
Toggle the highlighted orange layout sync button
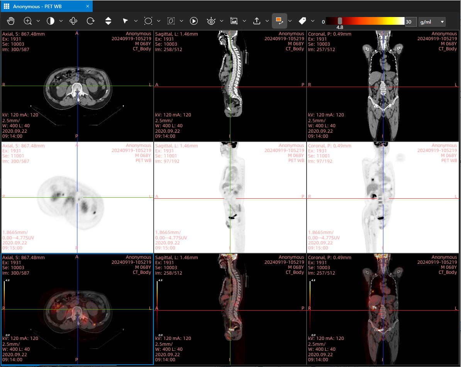(279, 21)
